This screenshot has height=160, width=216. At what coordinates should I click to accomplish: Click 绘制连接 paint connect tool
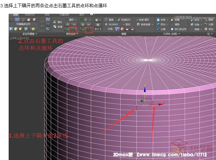pyautogui.click(x=143, y=24)
